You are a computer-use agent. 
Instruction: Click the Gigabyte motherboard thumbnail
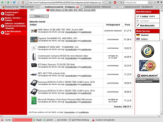34,39
